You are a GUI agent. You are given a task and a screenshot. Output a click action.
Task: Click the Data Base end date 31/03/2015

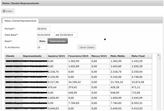pos(68,35)
